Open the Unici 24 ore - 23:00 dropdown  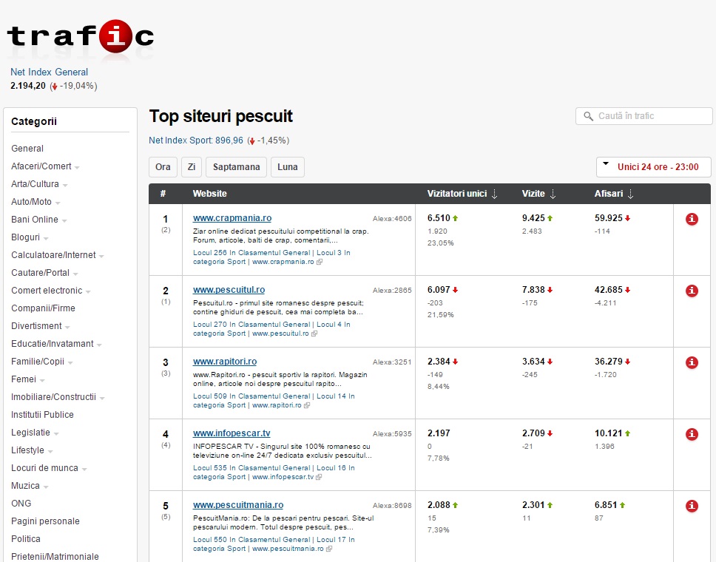tap(653, 167)
